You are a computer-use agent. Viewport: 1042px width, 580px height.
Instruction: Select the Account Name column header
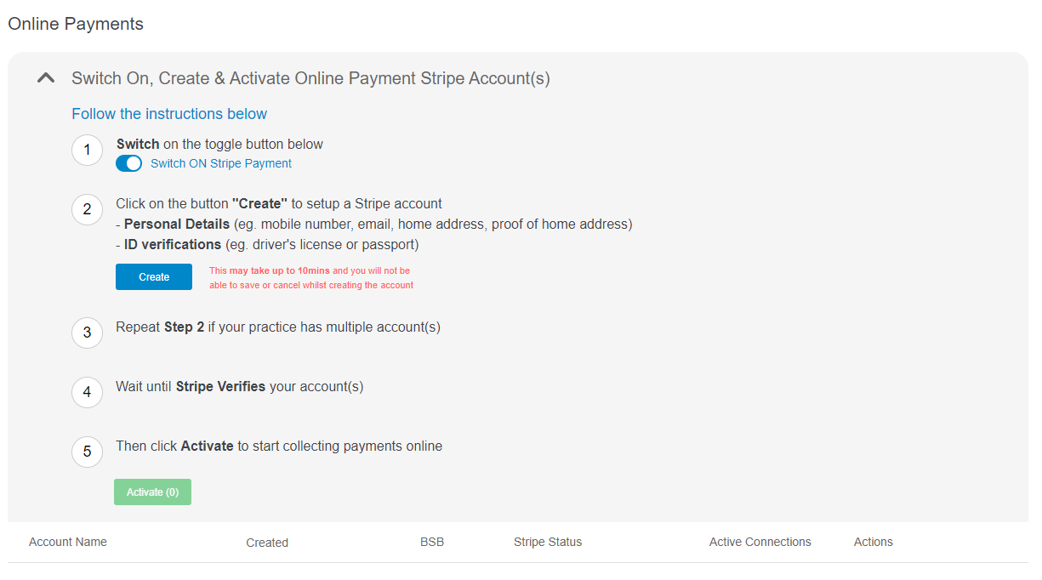[x=67, y=542]
